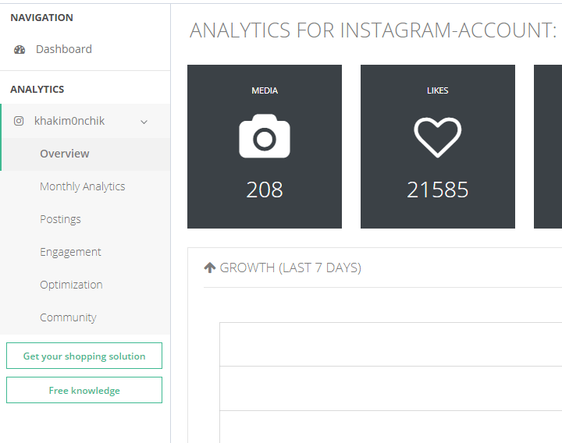This screenshot has height=443, width=562.
Task: Click the 21585 likes count
Action: [437, 190]
